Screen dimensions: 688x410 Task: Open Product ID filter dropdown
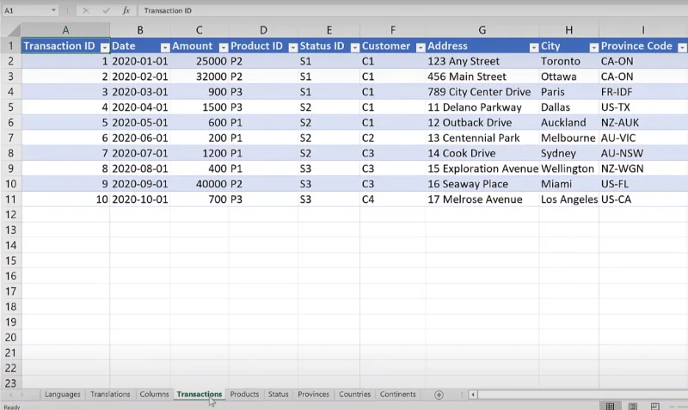tap(293, 47)
